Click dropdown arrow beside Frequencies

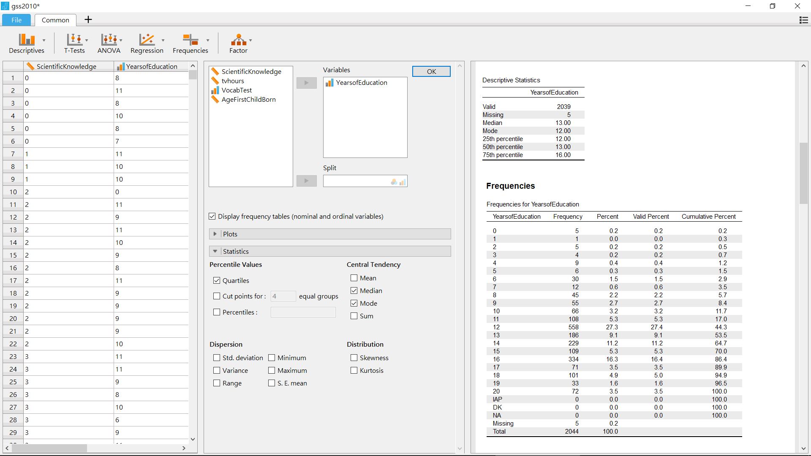pos(208,40)
